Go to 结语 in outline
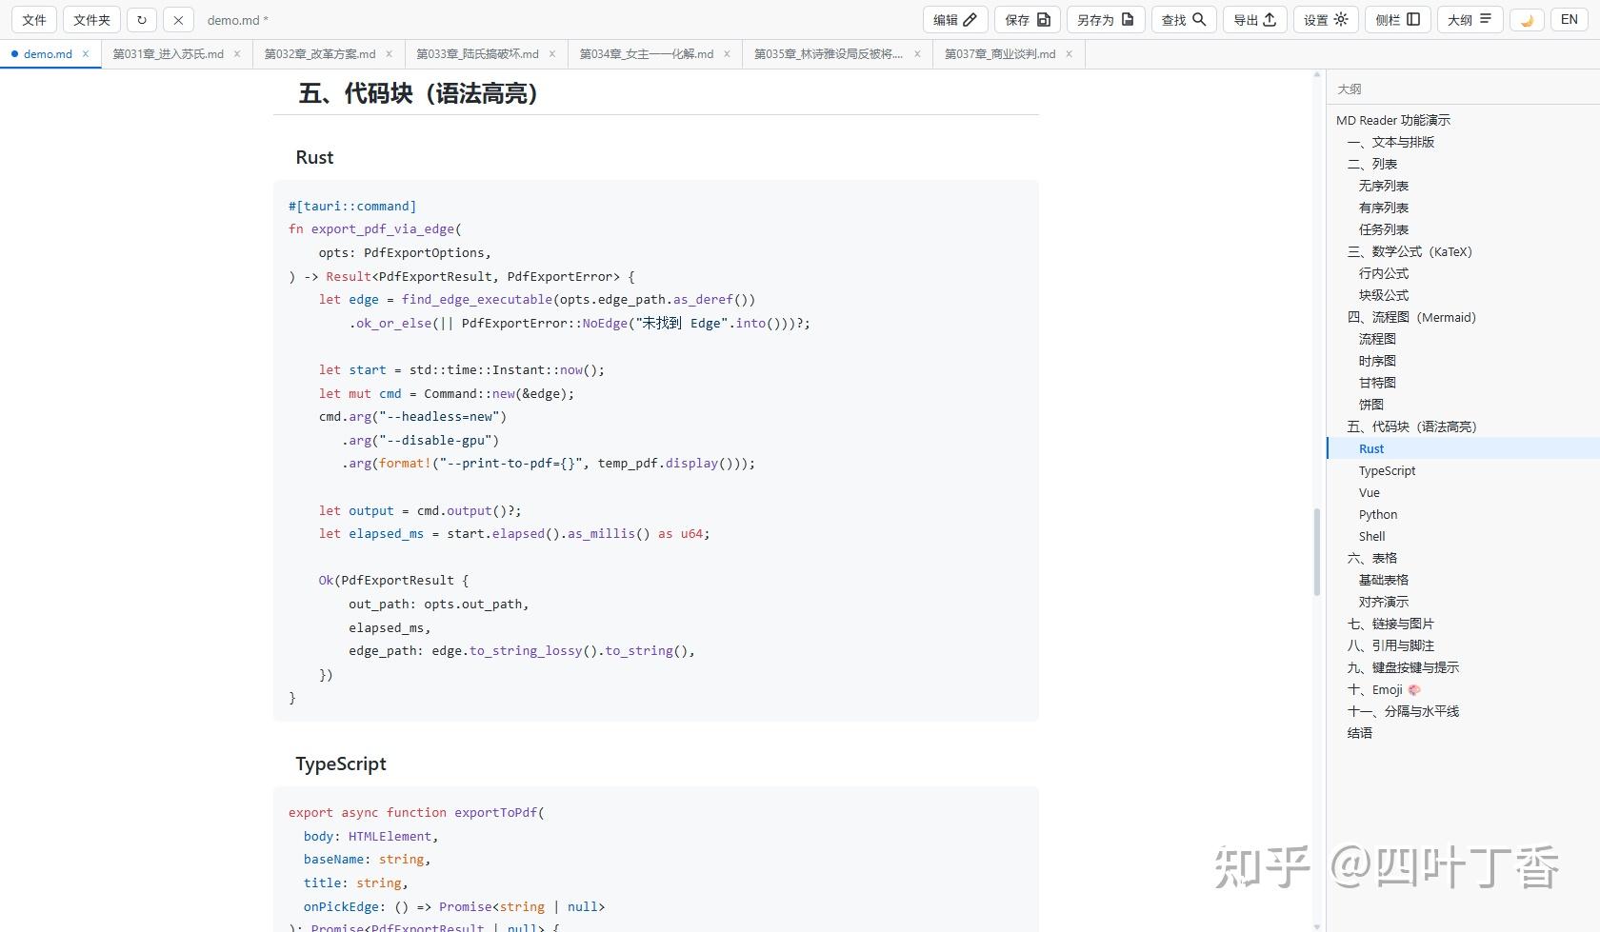This screenshot has width=1600, height=932. tap(1359, 733)
